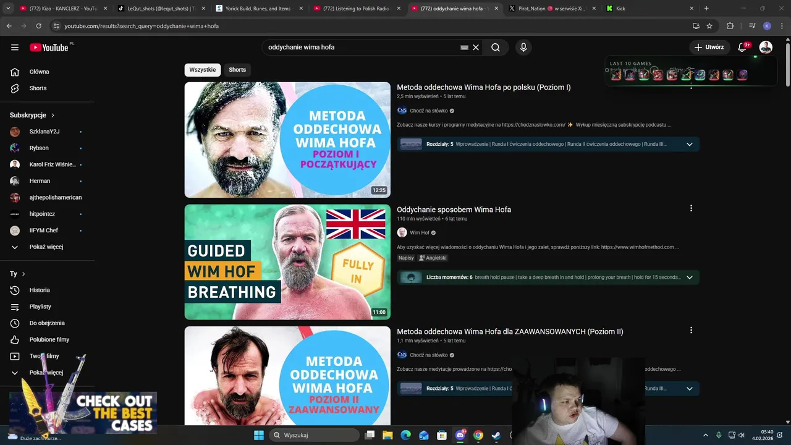The height and width of the screenshot is (445, 791).
Task: Open Chrome media controls icon
Action: point(752,26)
